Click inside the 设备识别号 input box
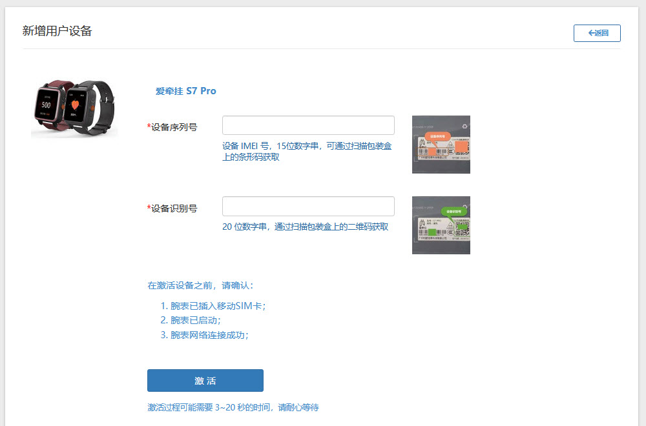This screenshot has width=646, height=426. click(x=308, y=206)
